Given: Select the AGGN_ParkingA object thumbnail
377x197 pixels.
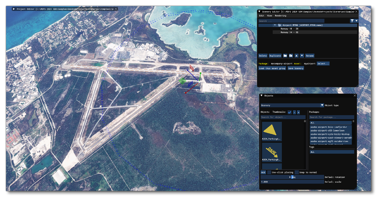Looking at the screenshot, I should 272,132.
